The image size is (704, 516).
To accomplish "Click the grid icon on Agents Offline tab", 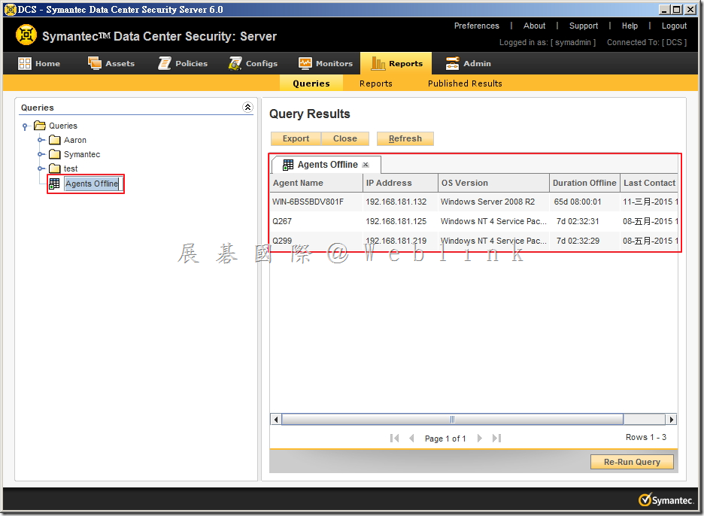I will 288,165.
